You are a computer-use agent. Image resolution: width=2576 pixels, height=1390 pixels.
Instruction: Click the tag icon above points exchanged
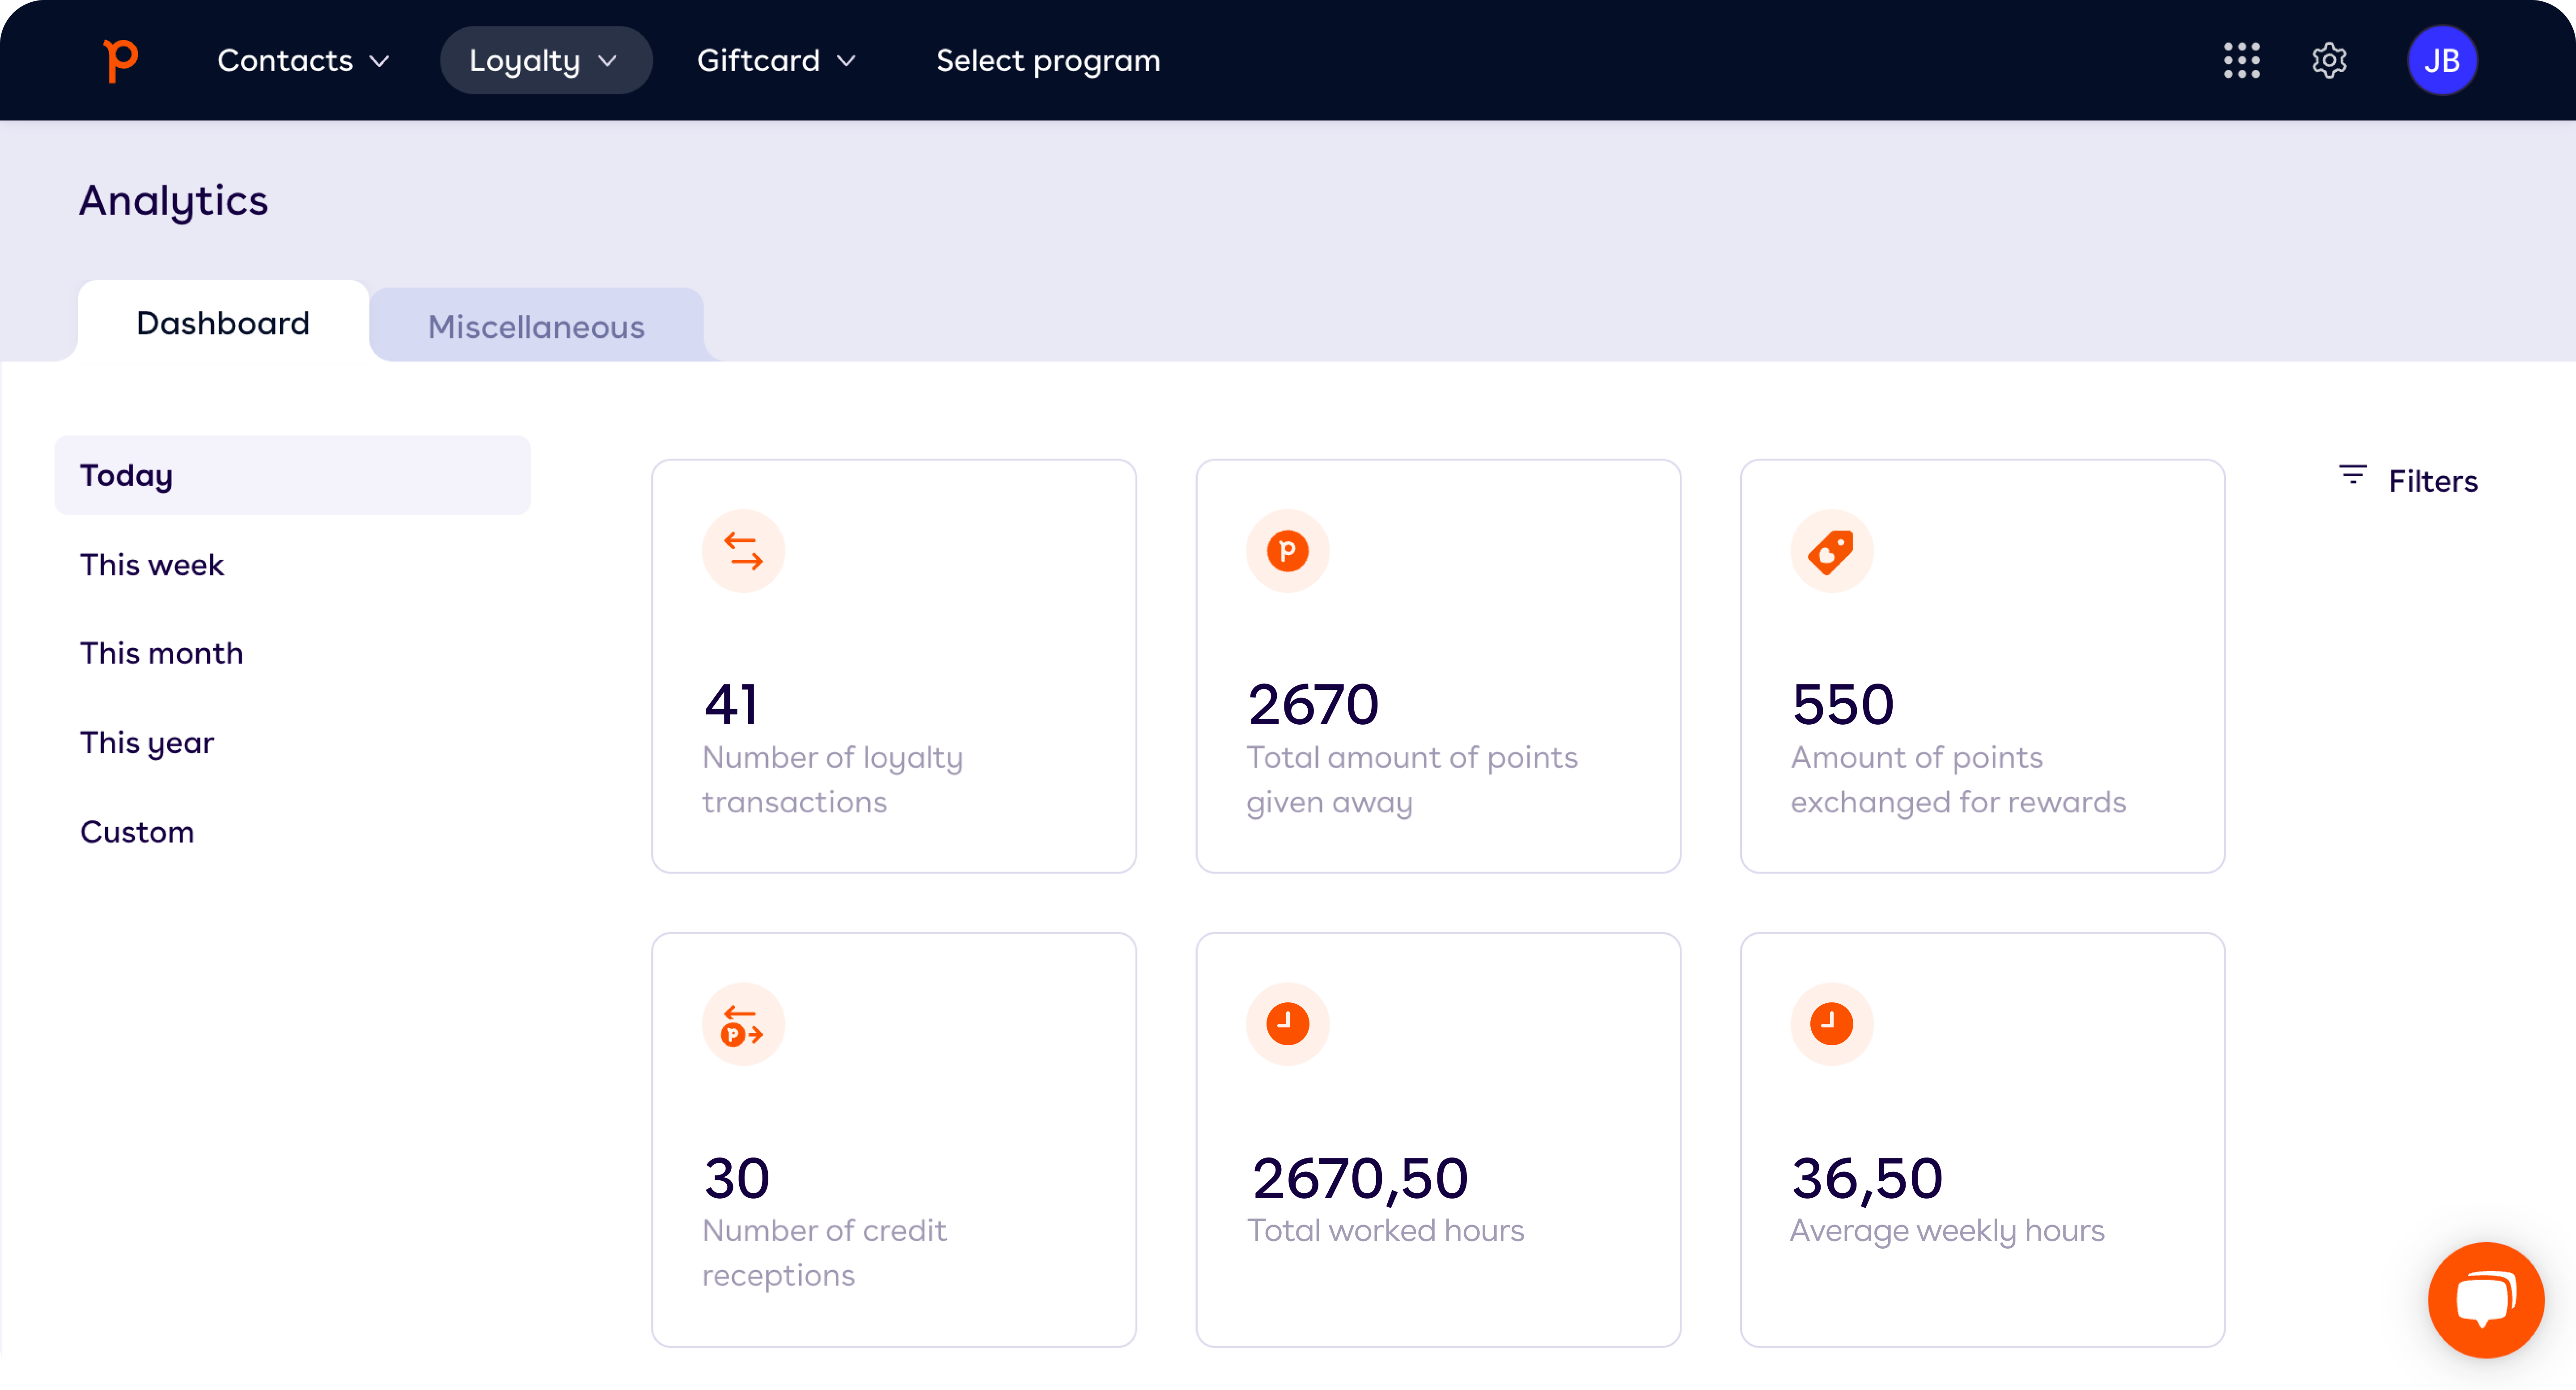point(1832,550)
